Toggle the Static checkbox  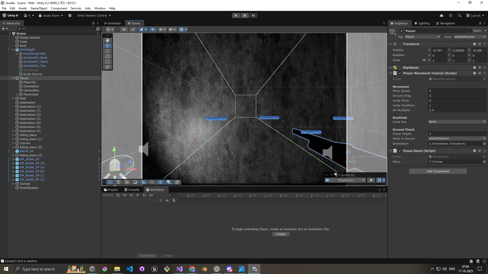(x=470, y=31)
